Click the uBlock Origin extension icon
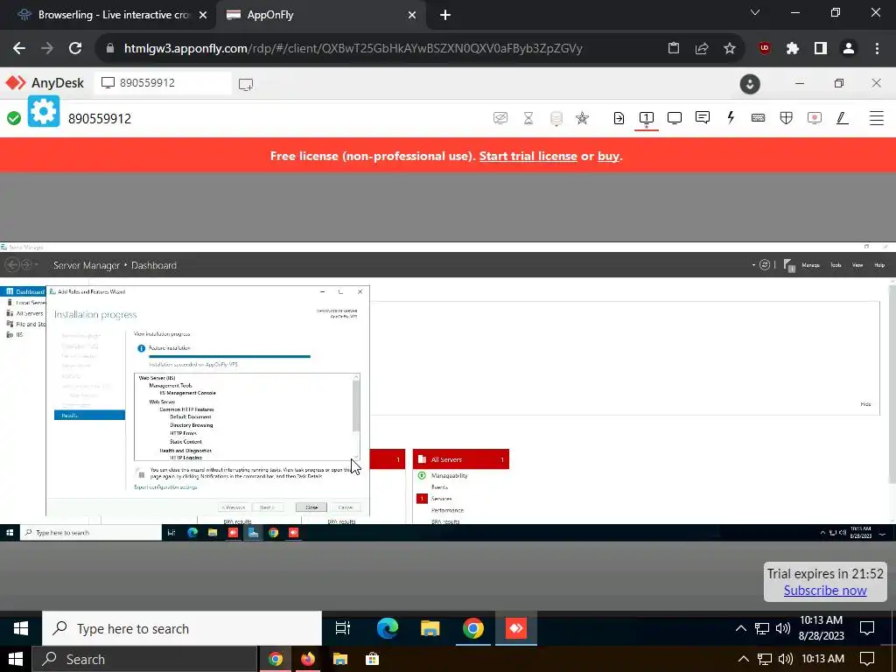This screenshot has height=672, width=896. point(765,49)
